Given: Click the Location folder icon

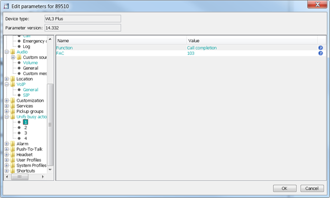Looking at the screenshot, I should tap(13, 79).
